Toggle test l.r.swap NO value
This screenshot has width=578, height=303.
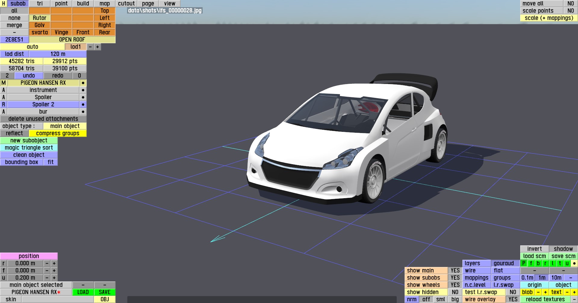(513, 292)
